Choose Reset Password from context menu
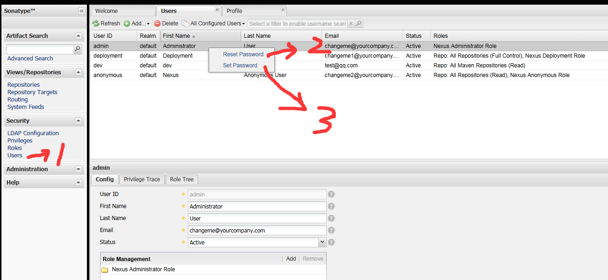Image resolution: width=608 pixels, height=280 pixels. 243,54
